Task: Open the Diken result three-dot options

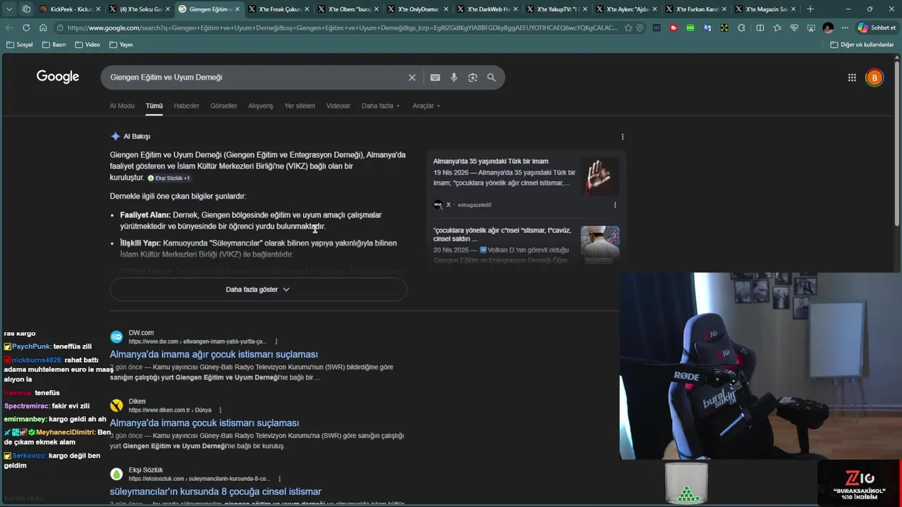Action: click(x=221, y=410)
